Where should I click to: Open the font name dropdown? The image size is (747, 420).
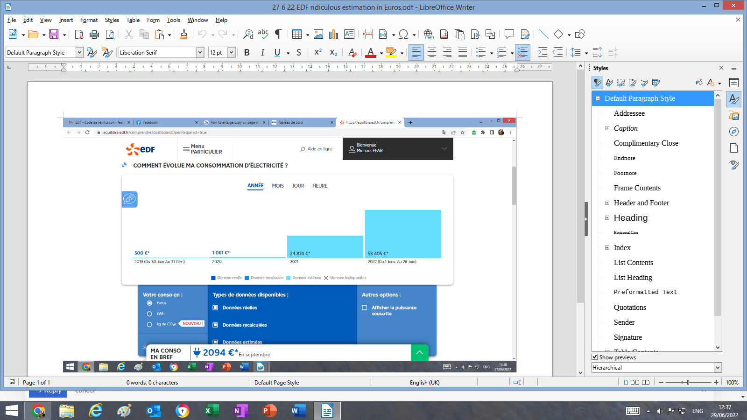[200, 53]
